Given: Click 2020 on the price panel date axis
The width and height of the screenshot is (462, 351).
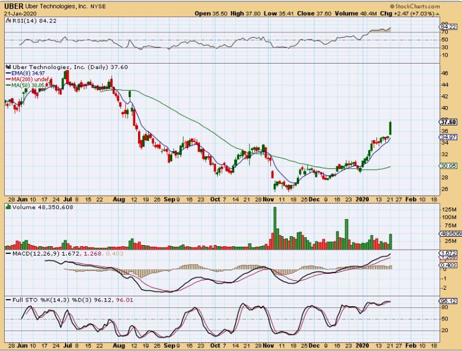Looking at the screenshot, I should pos(362,200).
